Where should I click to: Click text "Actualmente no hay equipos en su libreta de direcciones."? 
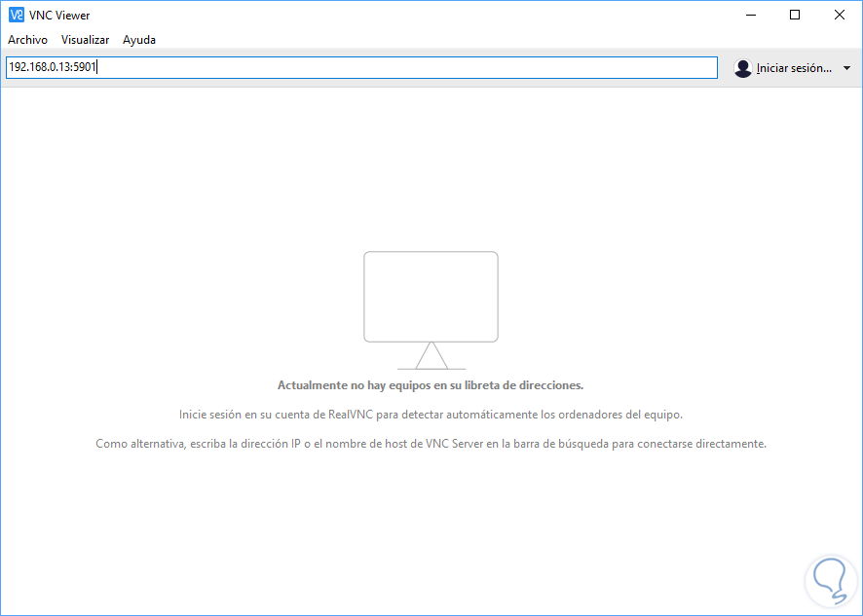431,385
